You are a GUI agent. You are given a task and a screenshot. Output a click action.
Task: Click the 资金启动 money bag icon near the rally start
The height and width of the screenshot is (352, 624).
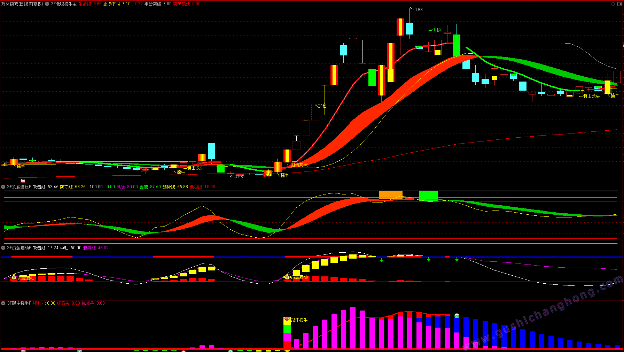287,277
